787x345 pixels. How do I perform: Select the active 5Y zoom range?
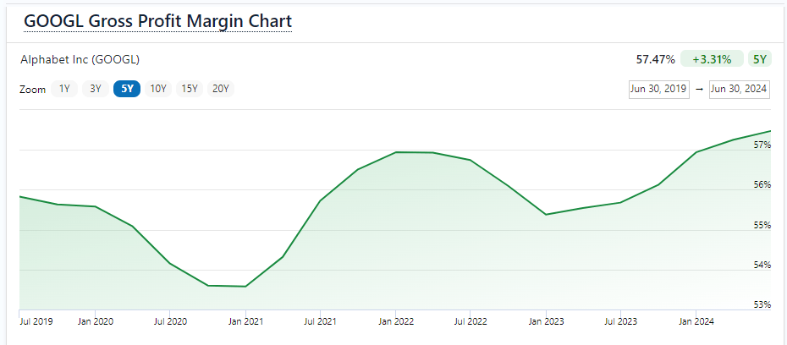coord(127,90)
